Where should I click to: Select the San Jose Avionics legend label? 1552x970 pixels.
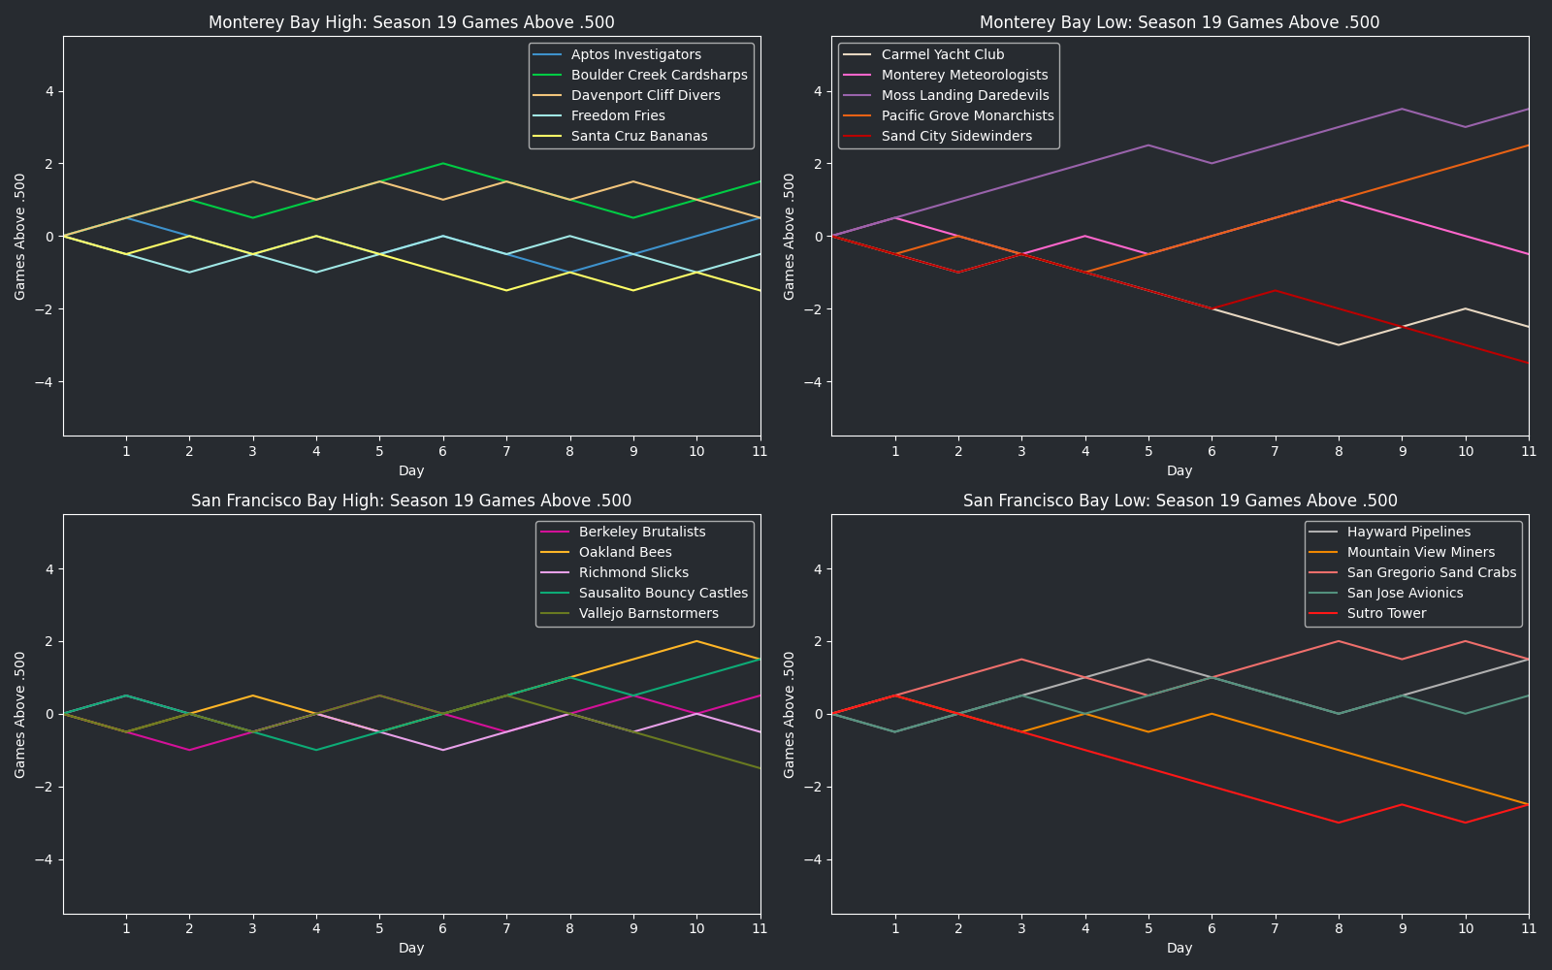point(1405,594)
